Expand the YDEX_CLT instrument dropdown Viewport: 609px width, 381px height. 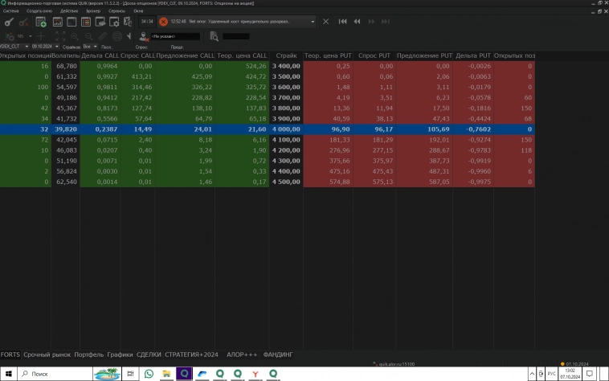pos(26,47)
